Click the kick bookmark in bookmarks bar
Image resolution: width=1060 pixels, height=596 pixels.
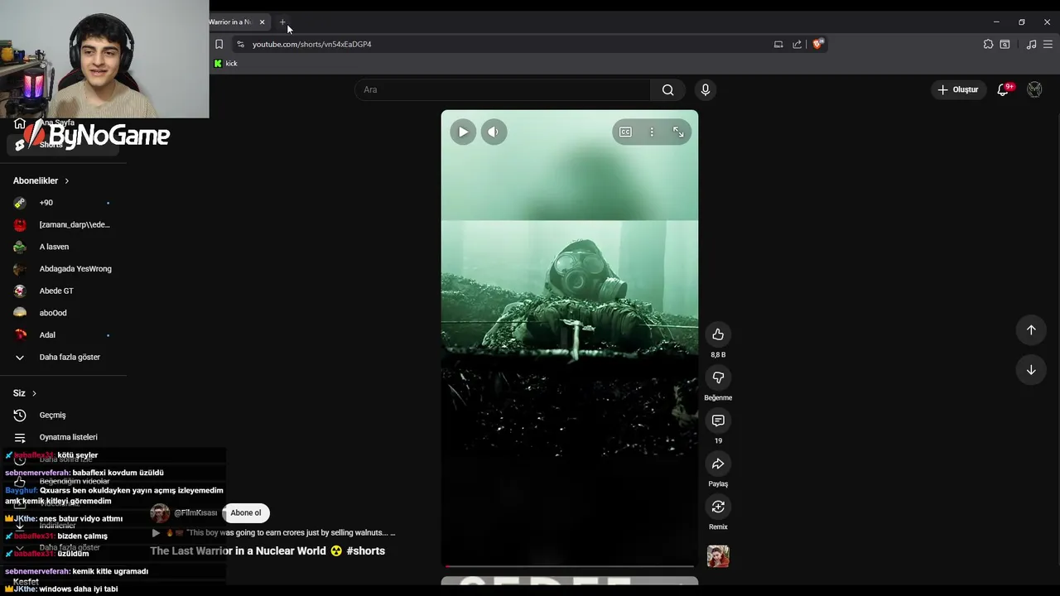(225, 63)
